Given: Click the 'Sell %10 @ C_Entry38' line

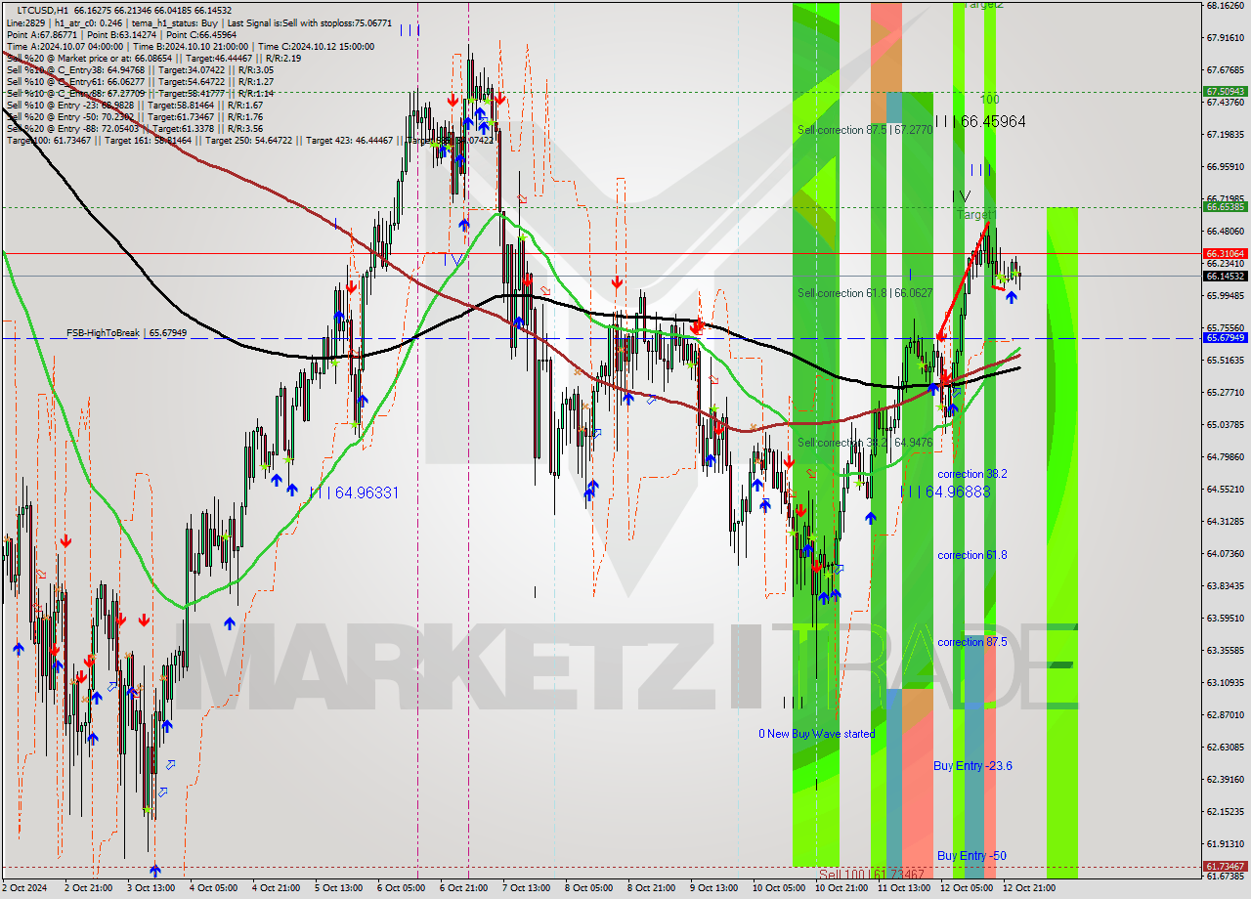Looking at the screenshot, I should click(x=140, y=69).
